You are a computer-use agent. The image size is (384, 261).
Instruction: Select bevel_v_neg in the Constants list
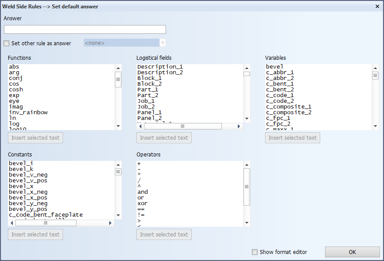pyautogui.click(x=28, y=175)
